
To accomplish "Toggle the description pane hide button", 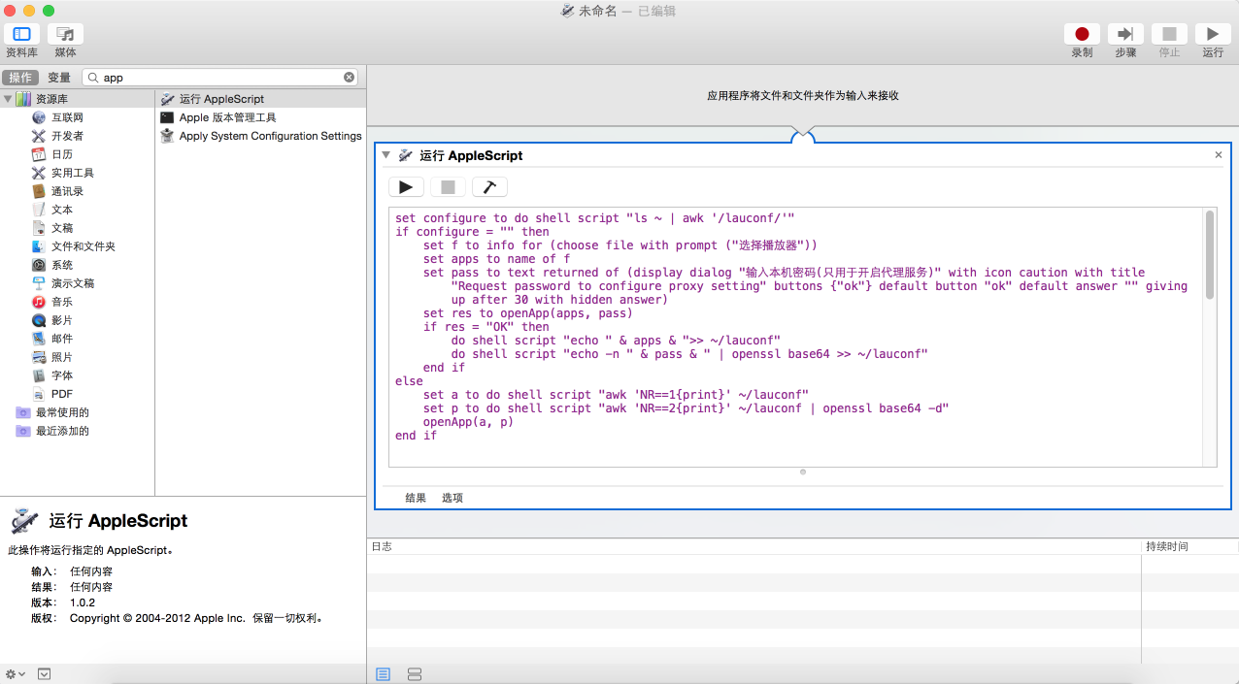I will tap(45, 674).
